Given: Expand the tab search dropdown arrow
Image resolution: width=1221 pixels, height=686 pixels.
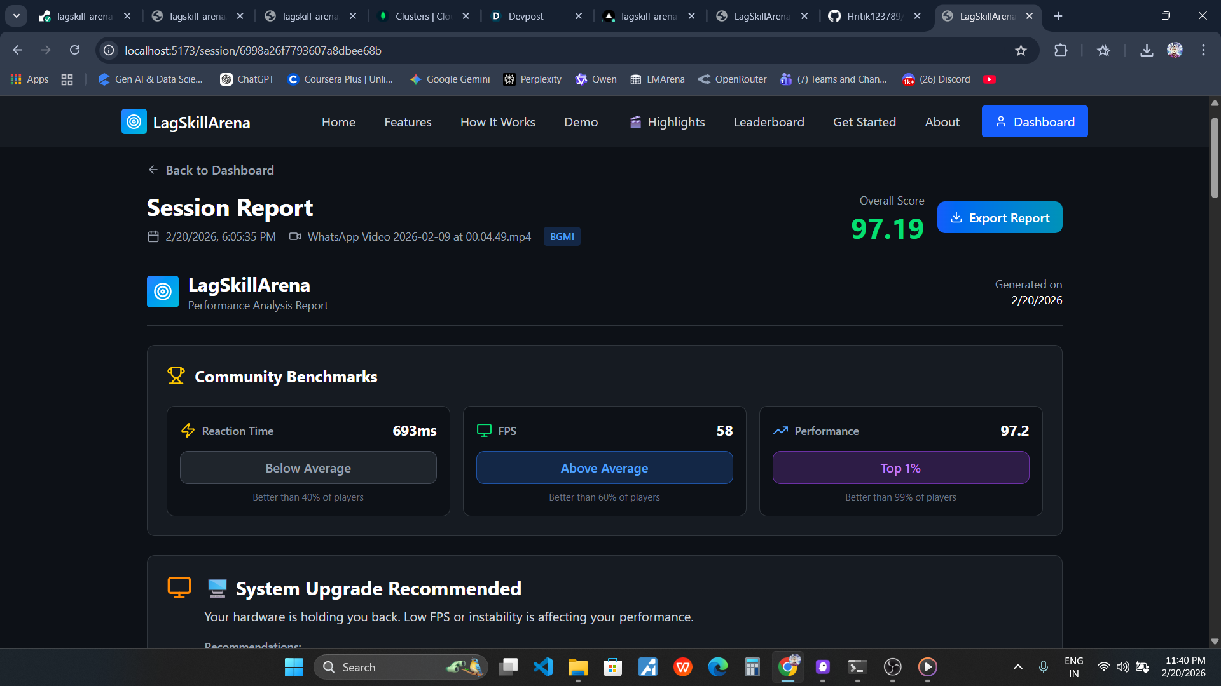Looking at the screenshot, I should click(16, 16).
